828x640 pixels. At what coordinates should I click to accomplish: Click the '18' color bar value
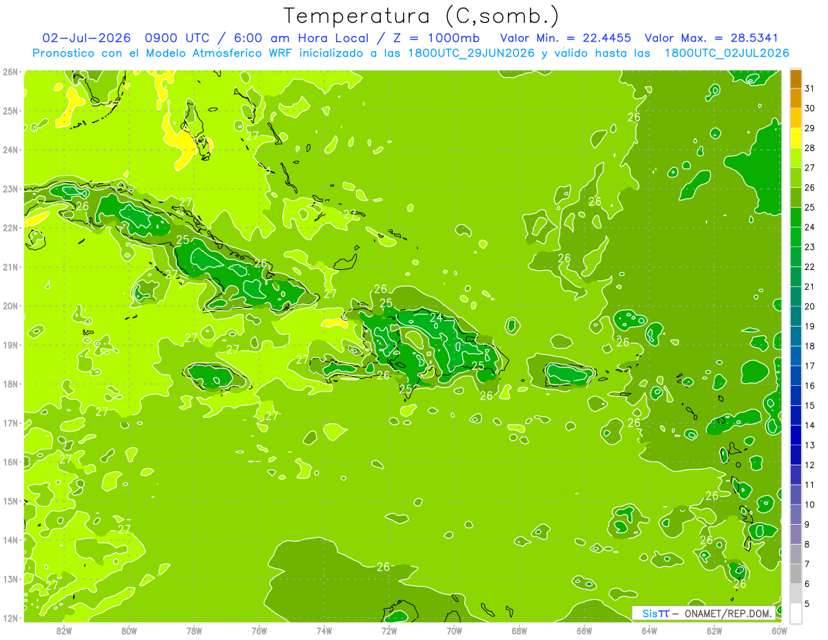click(809, 346)
